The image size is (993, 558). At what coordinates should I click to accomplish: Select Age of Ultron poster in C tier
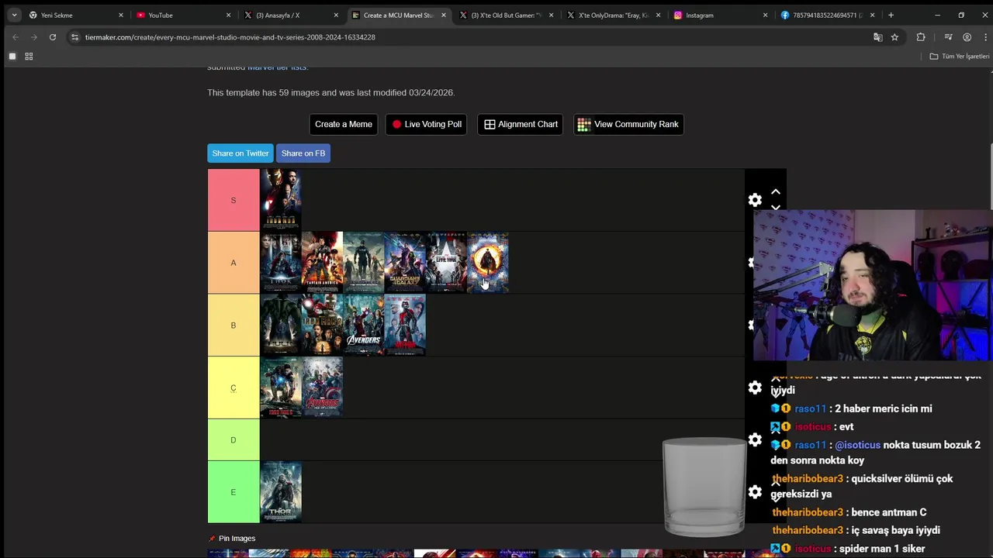(322, 387)
